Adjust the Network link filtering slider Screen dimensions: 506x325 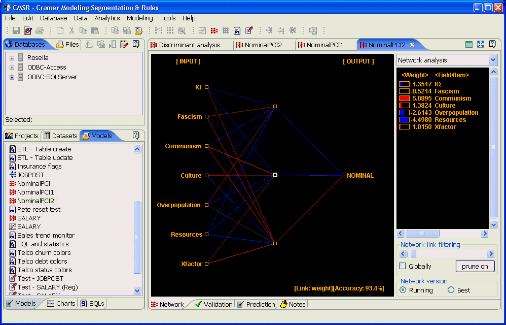point(414,254)
